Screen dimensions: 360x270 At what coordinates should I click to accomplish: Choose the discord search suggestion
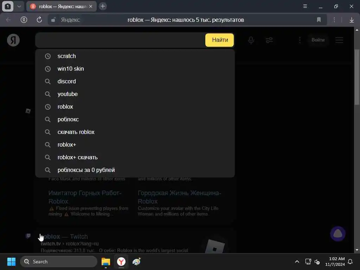[x=135, y=81]
